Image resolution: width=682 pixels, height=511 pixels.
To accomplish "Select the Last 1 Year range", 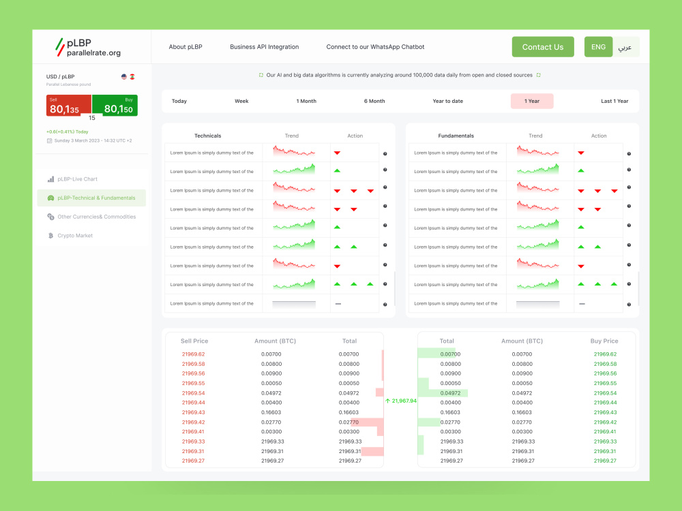I will tap(614, 102).
